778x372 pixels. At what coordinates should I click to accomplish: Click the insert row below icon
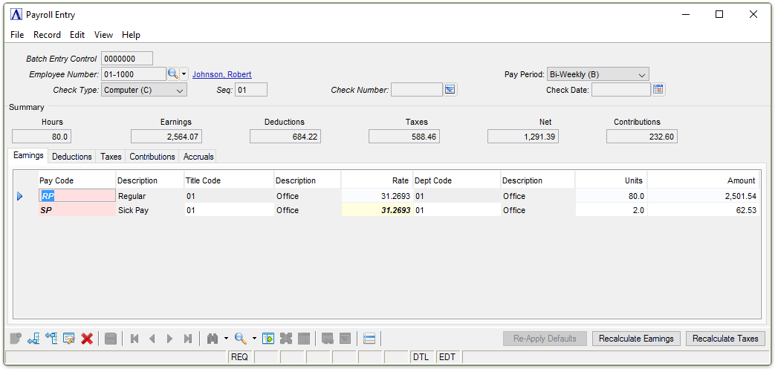click(33, 339)
